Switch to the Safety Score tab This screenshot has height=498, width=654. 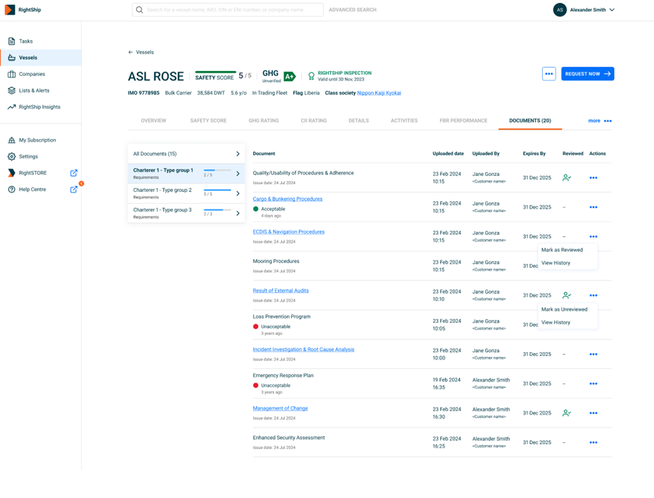[208, 121]
